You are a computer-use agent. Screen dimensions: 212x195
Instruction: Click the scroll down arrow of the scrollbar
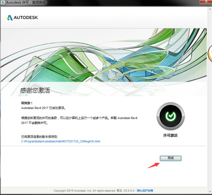(210, 191)
